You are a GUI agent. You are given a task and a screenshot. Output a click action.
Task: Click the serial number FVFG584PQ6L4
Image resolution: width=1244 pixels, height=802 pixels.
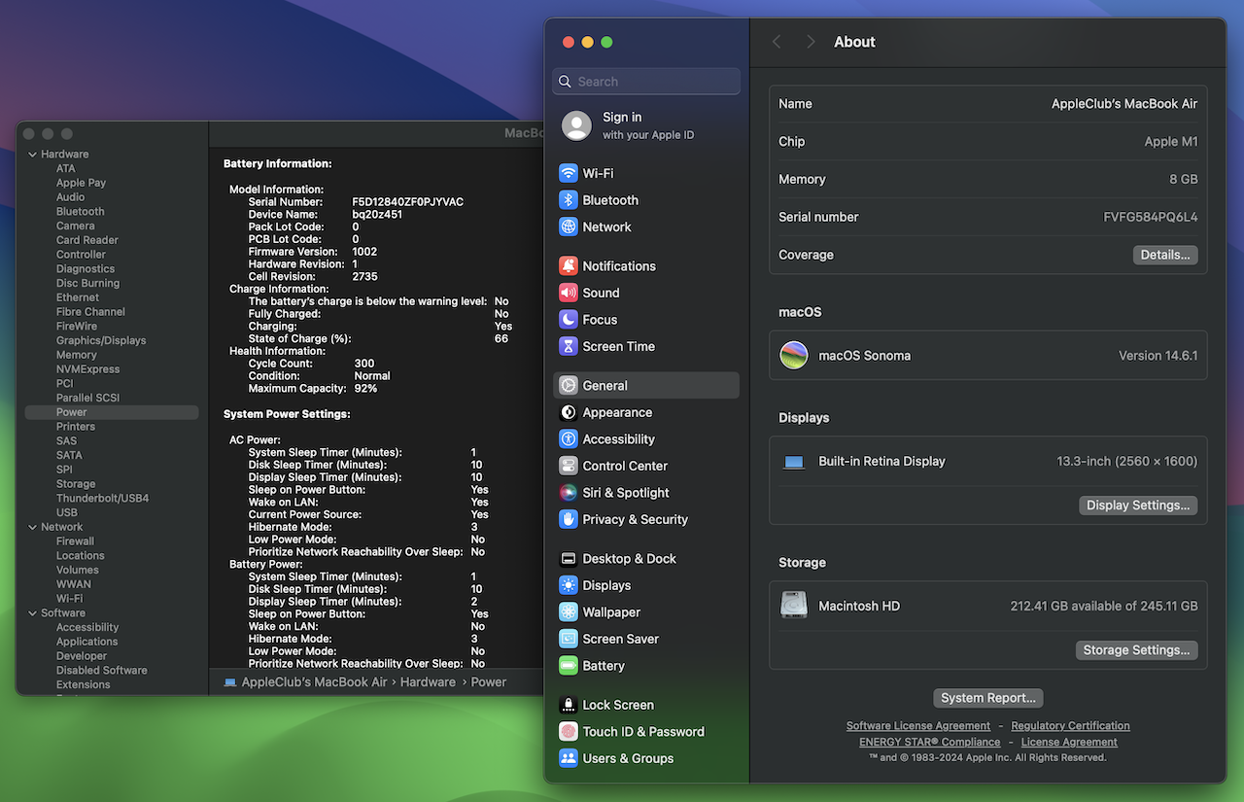(1151, 217)
